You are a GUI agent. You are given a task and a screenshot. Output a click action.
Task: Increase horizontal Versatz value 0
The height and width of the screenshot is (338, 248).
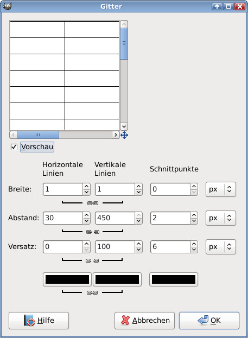pyautogui.click(x=86, y=244)
